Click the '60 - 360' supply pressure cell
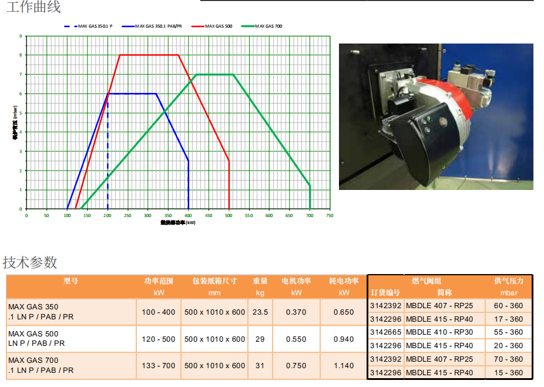The width and height of the screenshot is (544, 387). [x=509, y=306]
